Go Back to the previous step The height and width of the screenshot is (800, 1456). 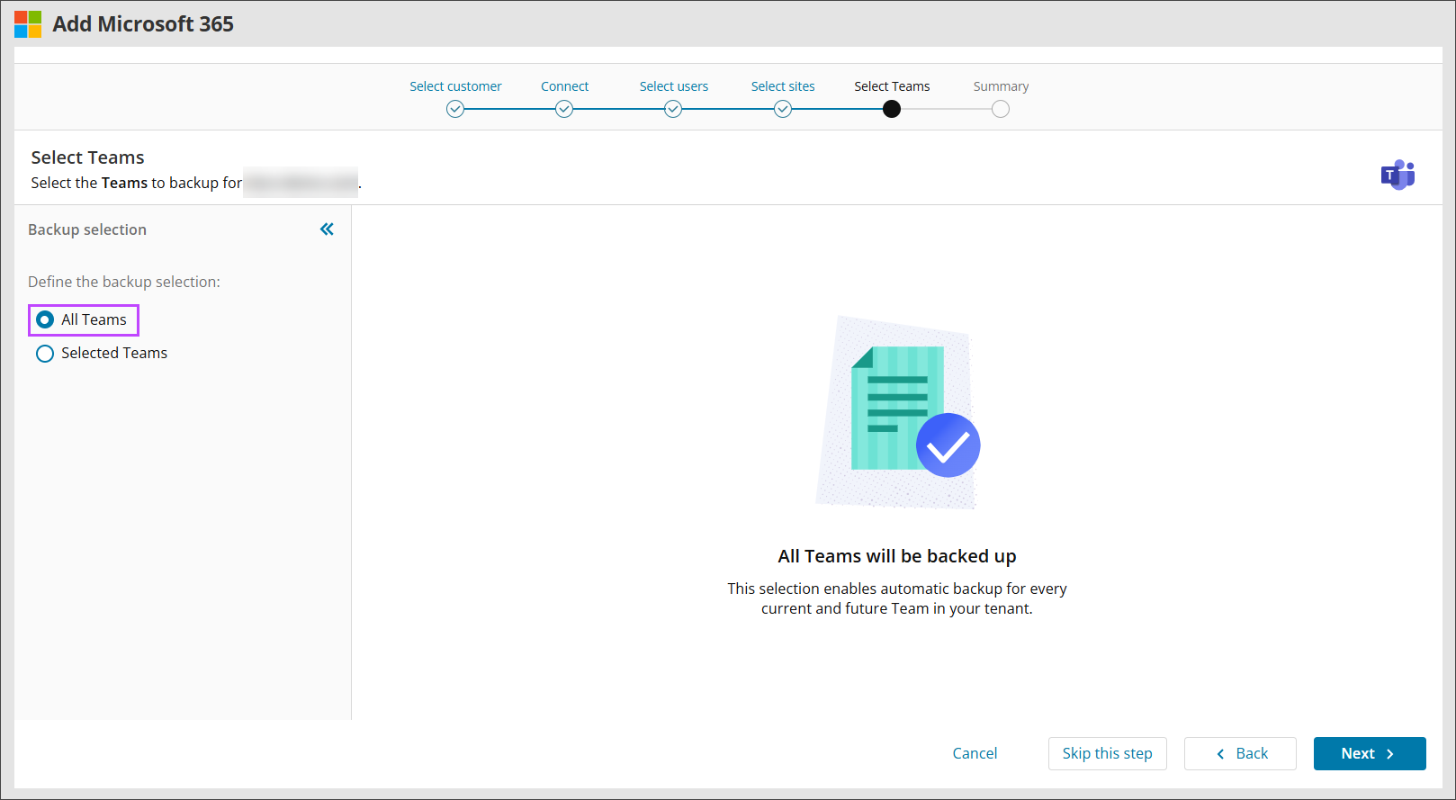pos(1240,753)
